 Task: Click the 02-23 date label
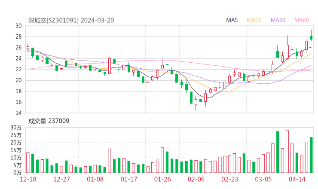click(229, 179)
